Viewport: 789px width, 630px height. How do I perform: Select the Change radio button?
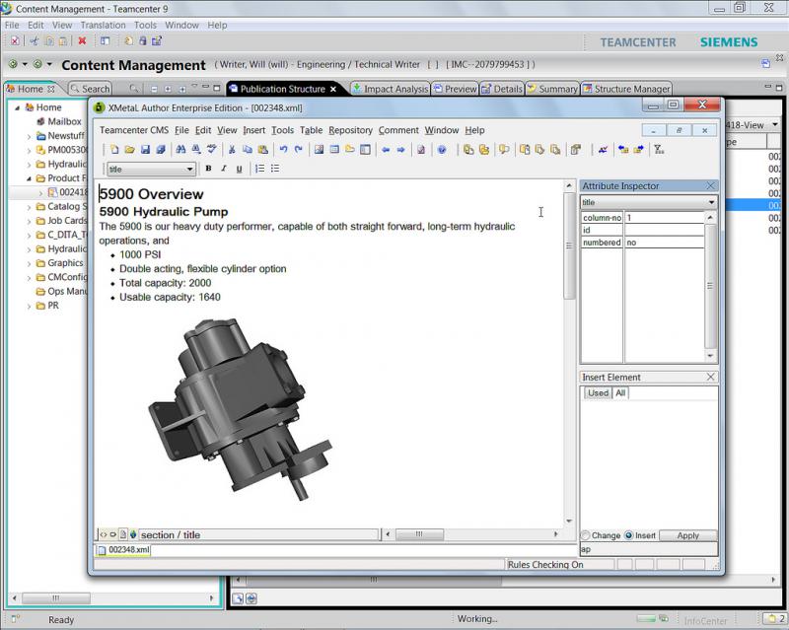point(585,535)
